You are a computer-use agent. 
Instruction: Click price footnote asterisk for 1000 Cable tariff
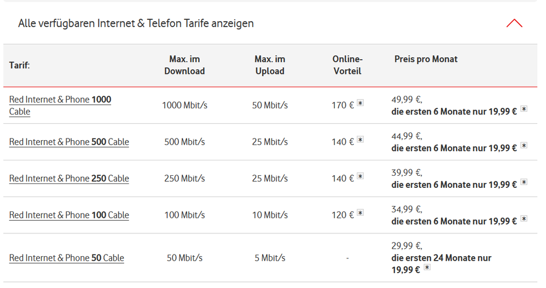pyautogui.click(x=524, y=109)
